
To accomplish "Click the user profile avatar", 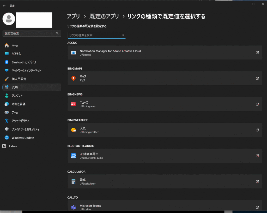I will pyautogui.click(x=9, y=19).
